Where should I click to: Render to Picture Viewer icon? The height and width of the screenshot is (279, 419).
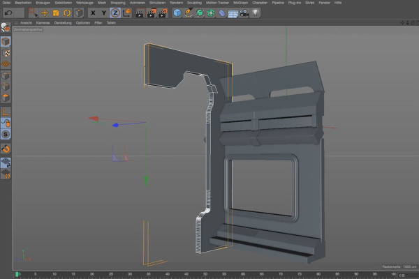click(x=152, y=13)
